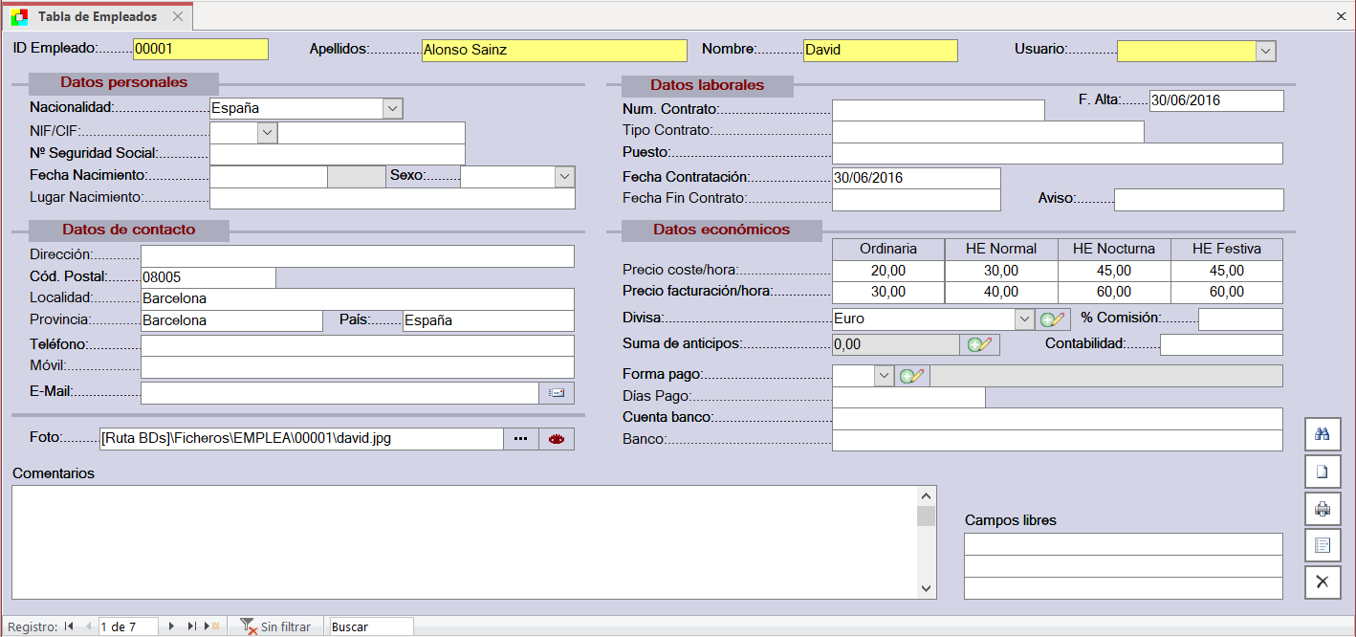The width and height of the screenshot is (1356, 637).
Task: Click the Sin filtrar filter button
Action: (x=275, y=626)
